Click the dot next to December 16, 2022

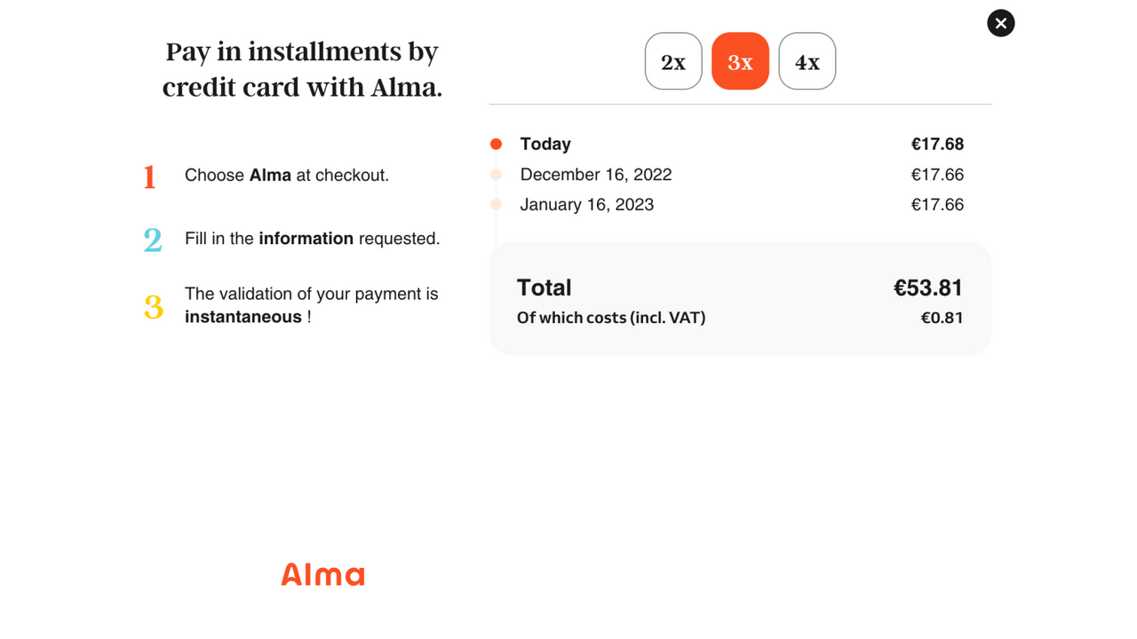496,174
